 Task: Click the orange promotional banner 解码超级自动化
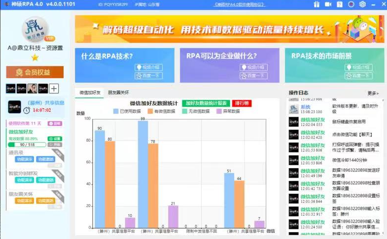tap(230, 29)
